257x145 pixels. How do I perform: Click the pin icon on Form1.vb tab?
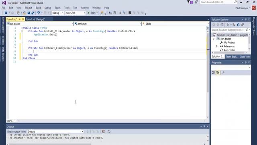pos(20,19)
